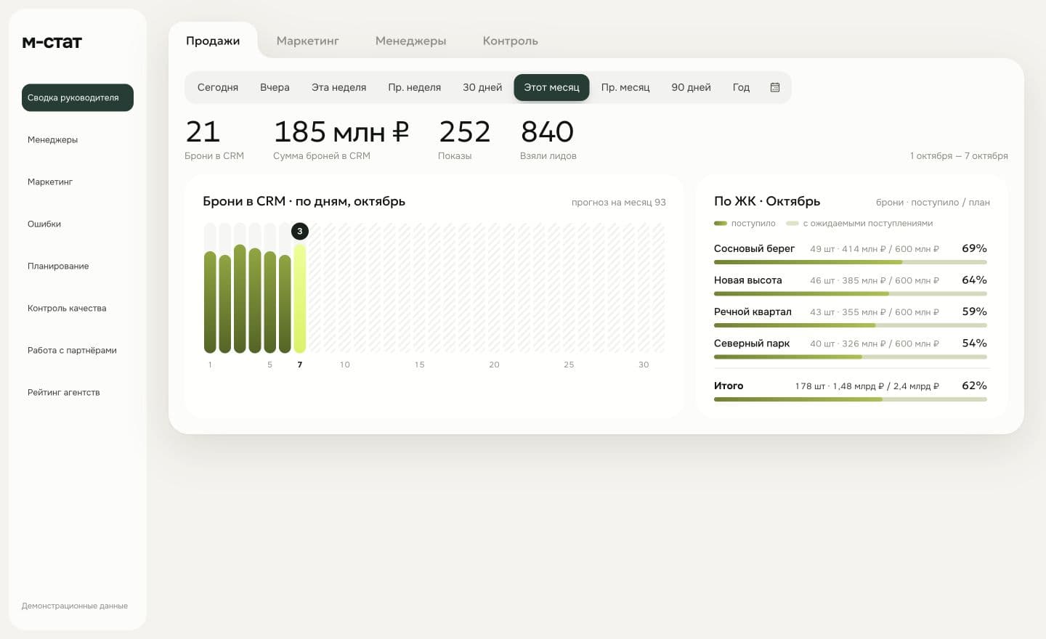
Task: Choose the Эта неделя period
Action: [338, 87]
